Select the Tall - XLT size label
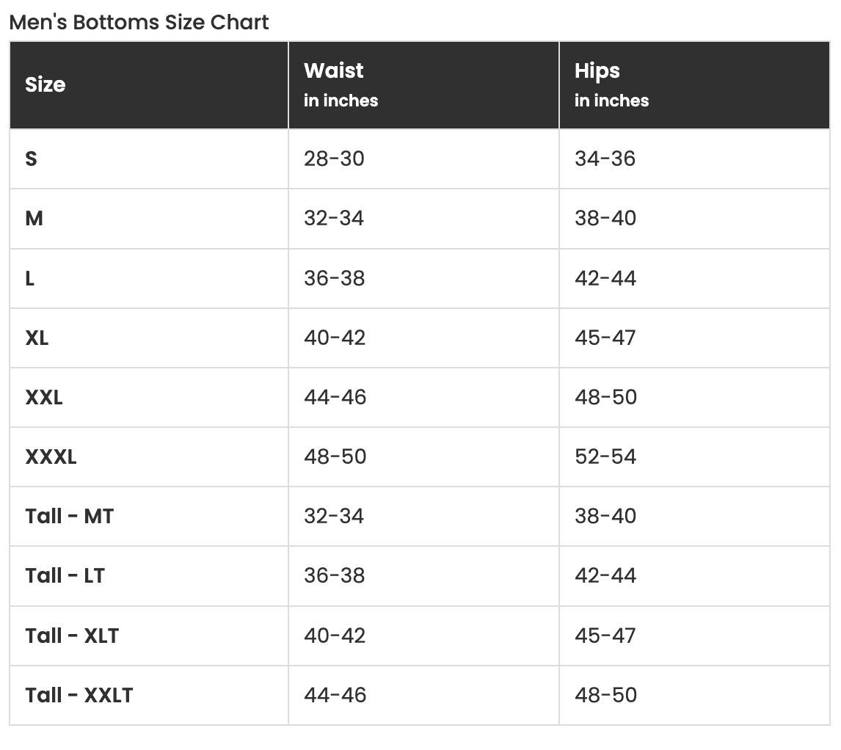The width and height of the screenshot is (841, 750). tap(72, 635)
